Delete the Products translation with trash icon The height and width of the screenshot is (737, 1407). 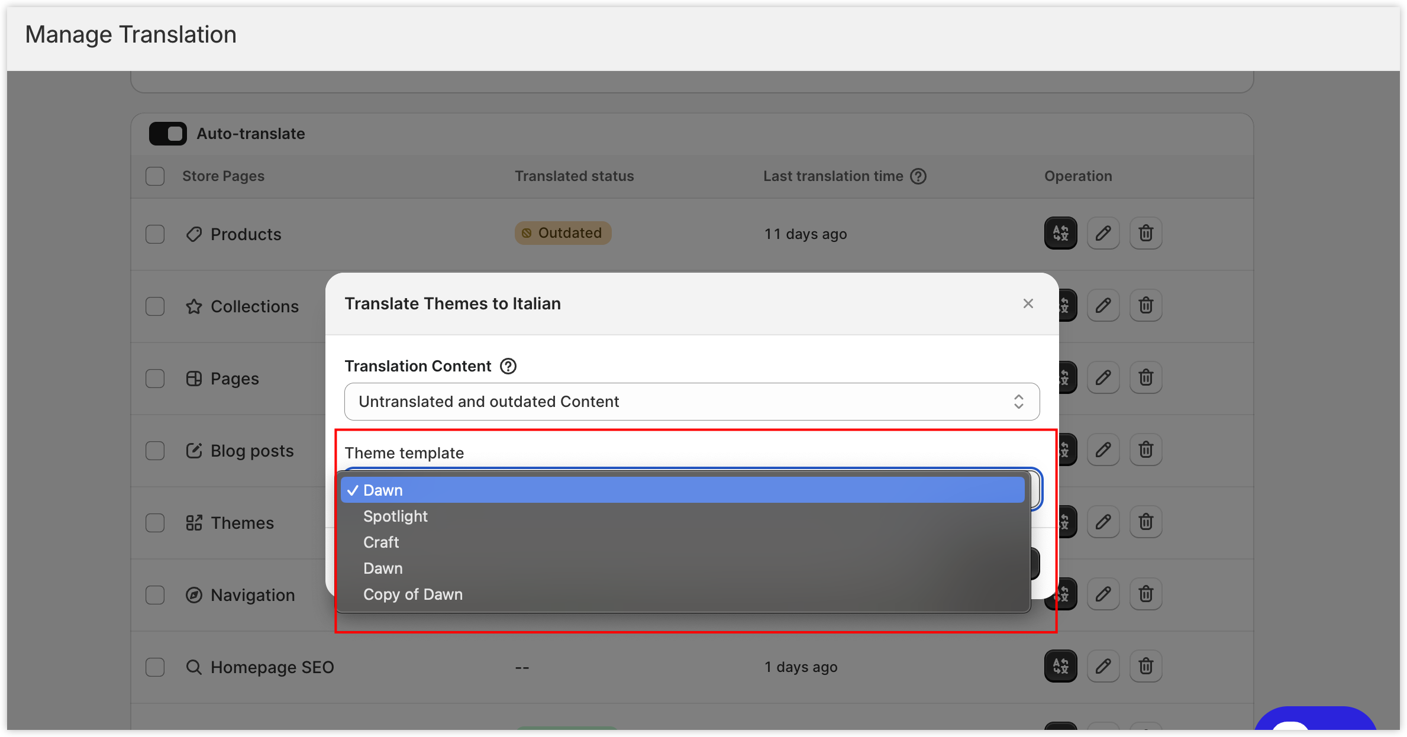pos(1145,233)
